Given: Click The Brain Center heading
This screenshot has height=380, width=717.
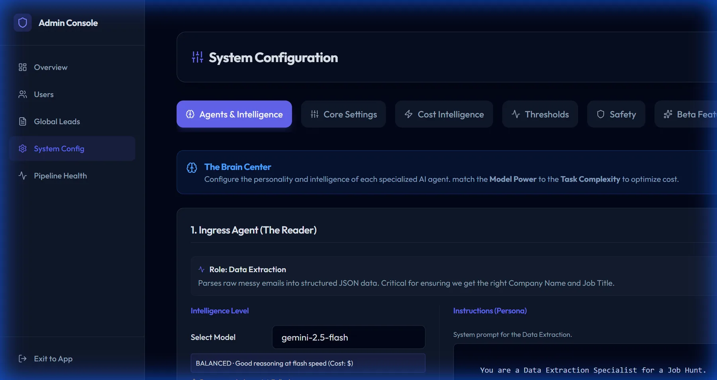Looking at the screenshot, I should click(238, 167).
